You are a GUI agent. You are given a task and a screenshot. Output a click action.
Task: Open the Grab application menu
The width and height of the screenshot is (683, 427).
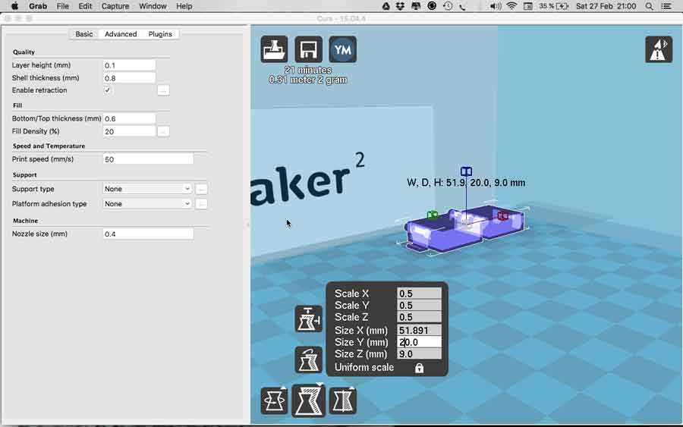[38, 6]
